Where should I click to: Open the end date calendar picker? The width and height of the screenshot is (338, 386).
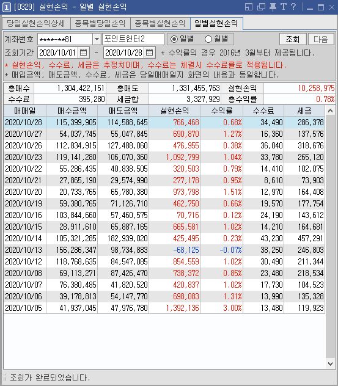point(150,53)
